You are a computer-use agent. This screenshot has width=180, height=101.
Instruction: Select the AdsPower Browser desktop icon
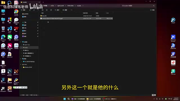coord(173,38)
